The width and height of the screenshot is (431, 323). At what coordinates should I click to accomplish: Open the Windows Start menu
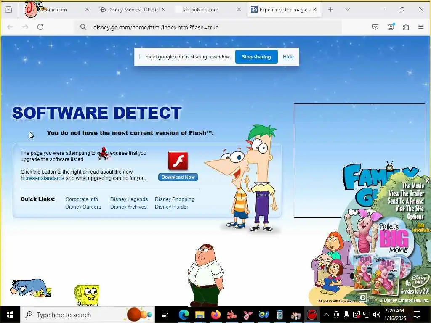tap(10, 315)
